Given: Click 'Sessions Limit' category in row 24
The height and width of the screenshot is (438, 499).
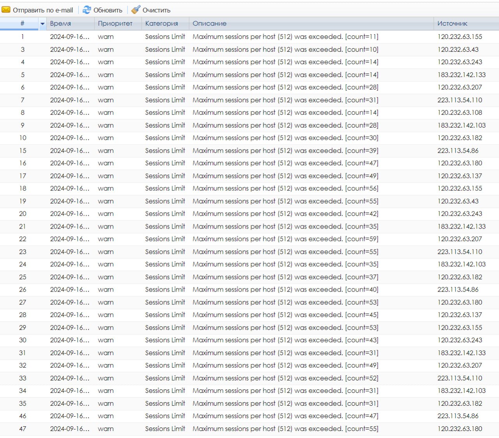Looking at the screenshot, I should click(x=165, y=264).
